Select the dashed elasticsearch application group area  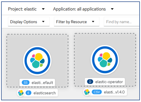point(37,61)
